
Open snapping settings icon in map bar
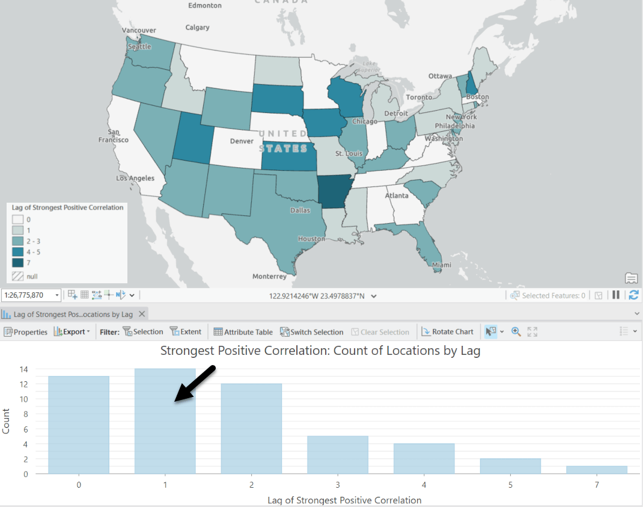click(97, 294)
